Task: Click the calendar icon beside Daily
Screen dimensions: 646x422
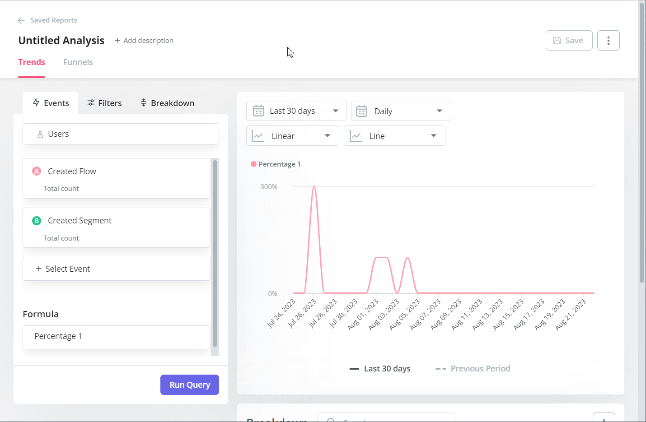Action: click(x=362, y=111)
